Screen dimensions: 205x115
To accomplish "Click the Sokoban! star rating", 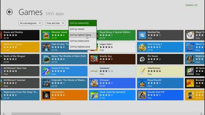I will [x=106, y=71].
